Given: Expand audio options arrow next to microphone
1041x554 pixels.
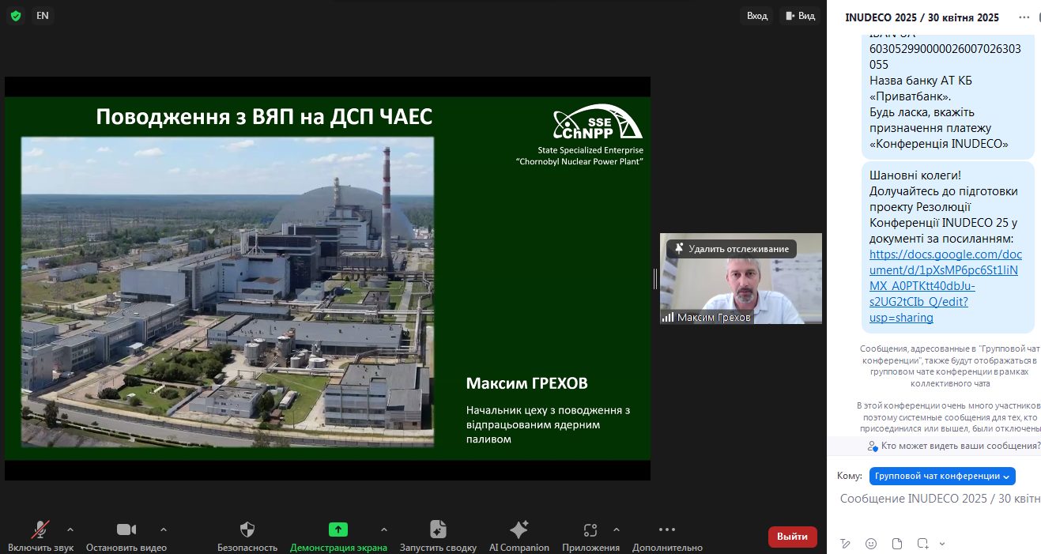Looking at the screenshot, I should coord(70,530).
